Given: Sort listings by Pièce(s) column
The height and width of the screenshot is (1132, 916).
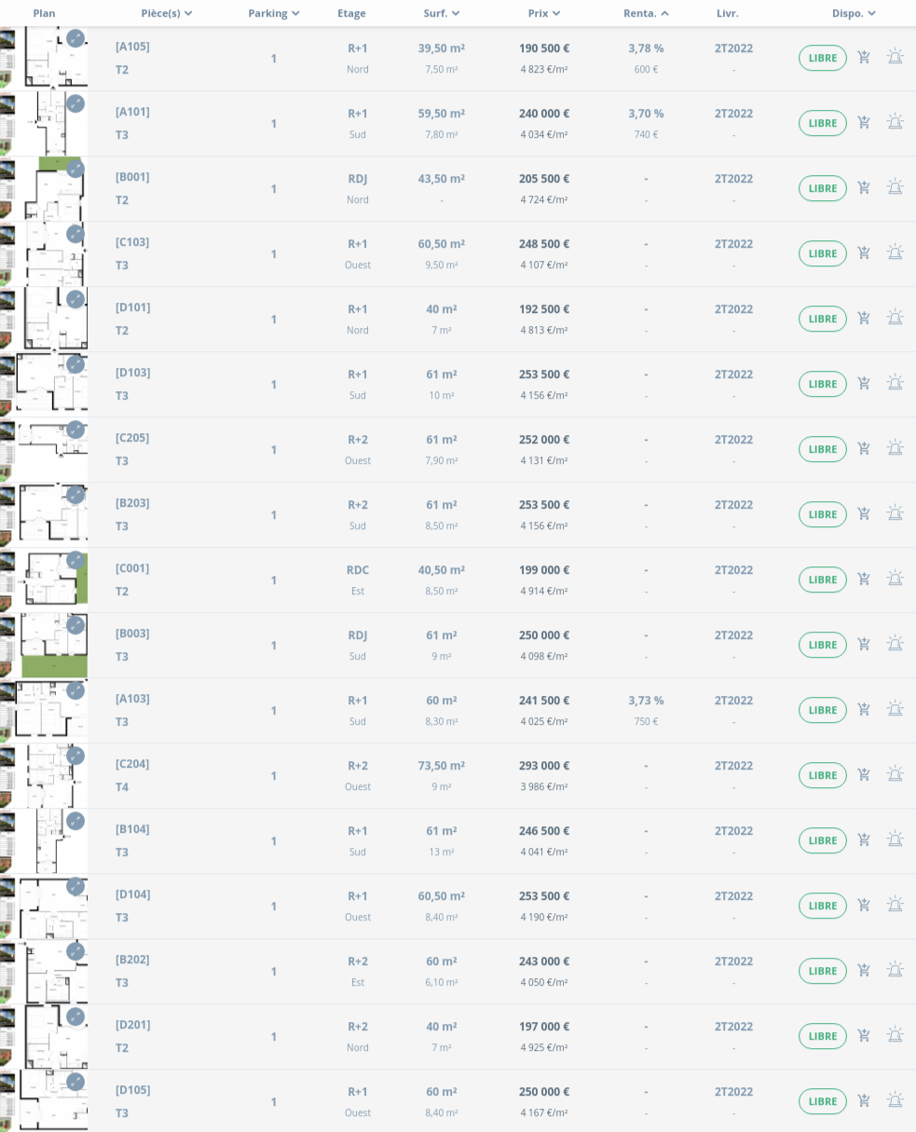Looking at the screenshot, I should click(166, 13).
